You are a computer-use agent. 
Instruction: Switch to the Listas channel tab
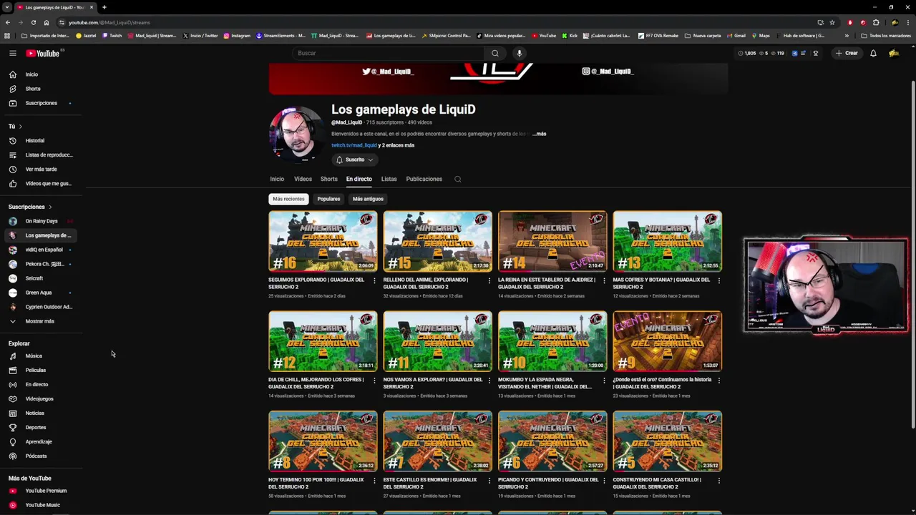tap(389, 179)
